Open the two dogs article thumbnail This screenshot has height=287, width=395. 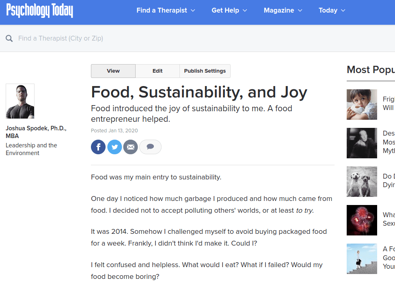click(x=362, y=181)
